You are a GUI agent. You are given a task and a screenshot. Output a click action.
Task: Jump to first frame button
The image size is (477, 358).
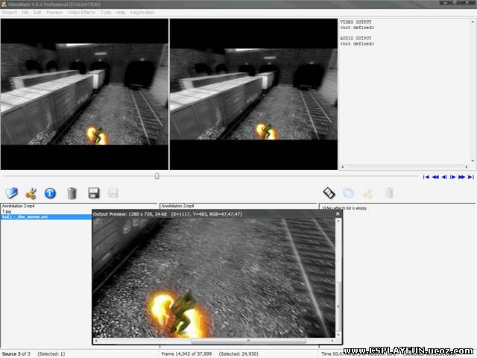426,177
